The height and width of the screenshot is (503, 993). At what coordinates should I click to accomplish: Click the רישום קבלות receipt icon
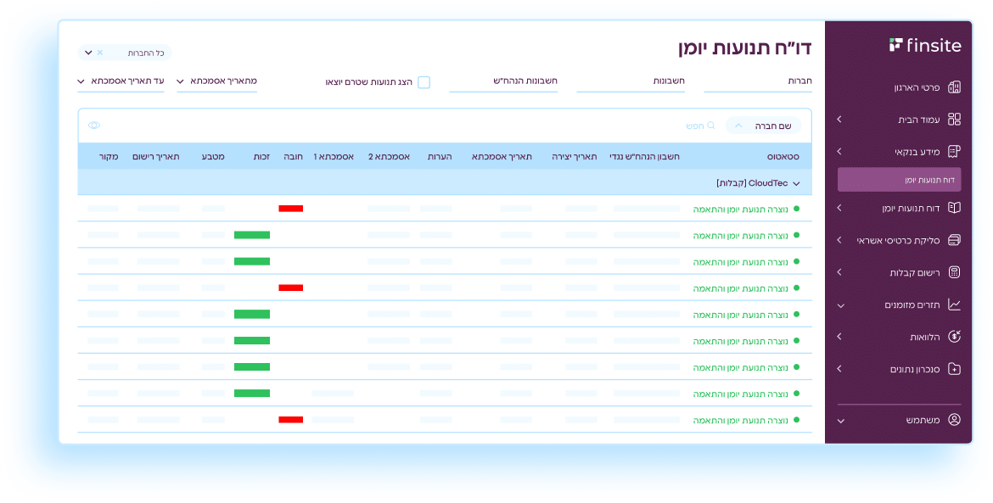point(954,272)
